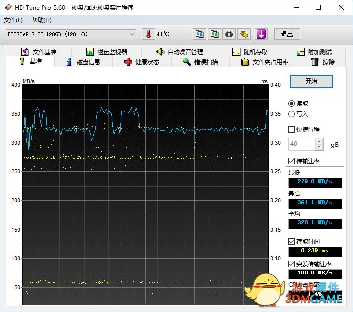Select the 读取 read radio button
Viewport: 353px width, 312px height.
[x=292, y=104]
